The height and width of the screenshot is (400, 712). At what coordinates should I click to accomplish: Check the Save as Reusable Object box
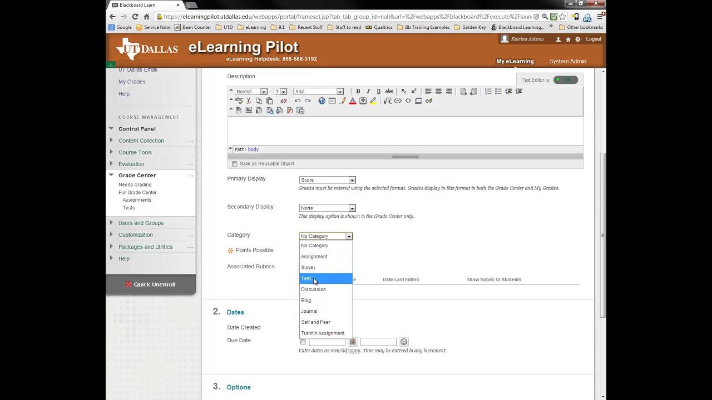(234, 164)
